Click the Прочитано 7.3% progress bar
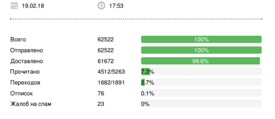Screen dimensions: 275x119 coord(201,72)
